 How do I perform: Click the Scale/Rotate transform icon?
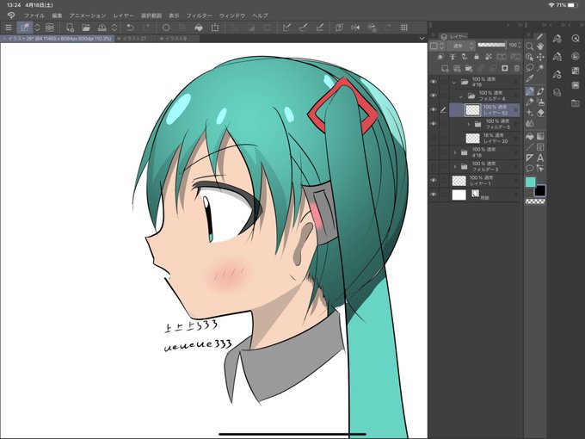(x=215, y=28)
